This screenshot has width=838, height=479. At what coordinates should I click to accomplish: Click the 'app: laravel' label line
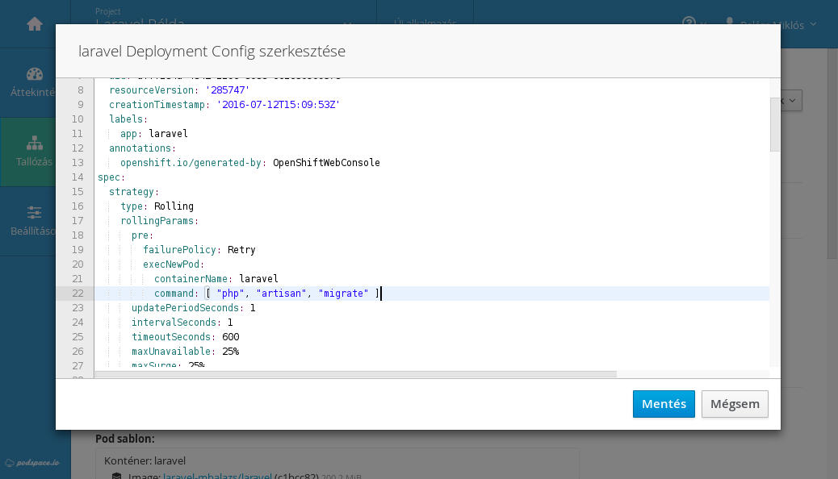(x=154, y=134)
